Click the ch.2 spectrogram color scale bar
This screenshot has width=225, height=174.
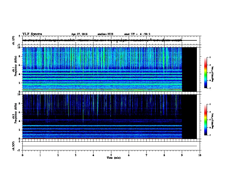tap(205, 120)
